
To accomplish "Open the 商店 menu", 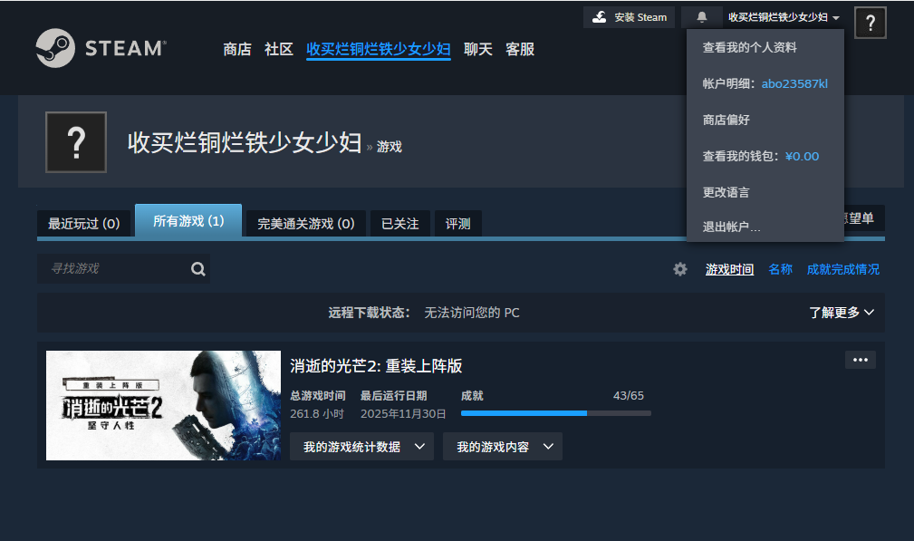I will tap(237, 49).
